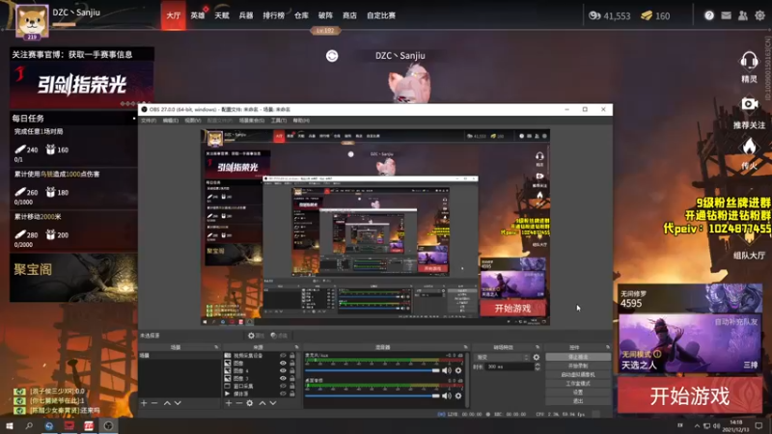Switch to game 英雄 tab

pyautogui.click(x=198, y=15)
